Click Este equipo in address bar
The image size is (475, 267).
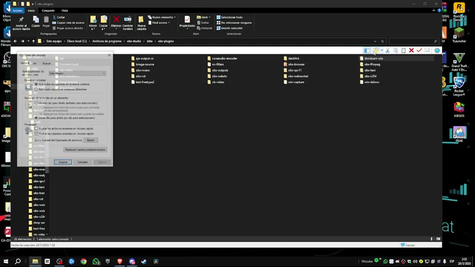click(x=54, y=41)
